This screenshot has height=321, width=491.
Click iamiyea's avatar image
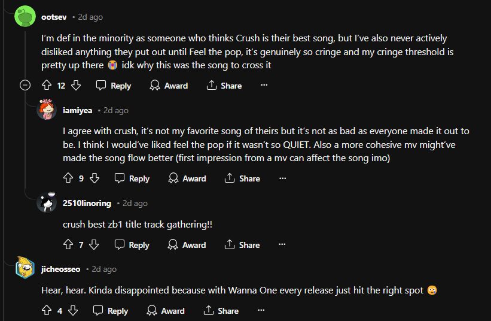47,110
